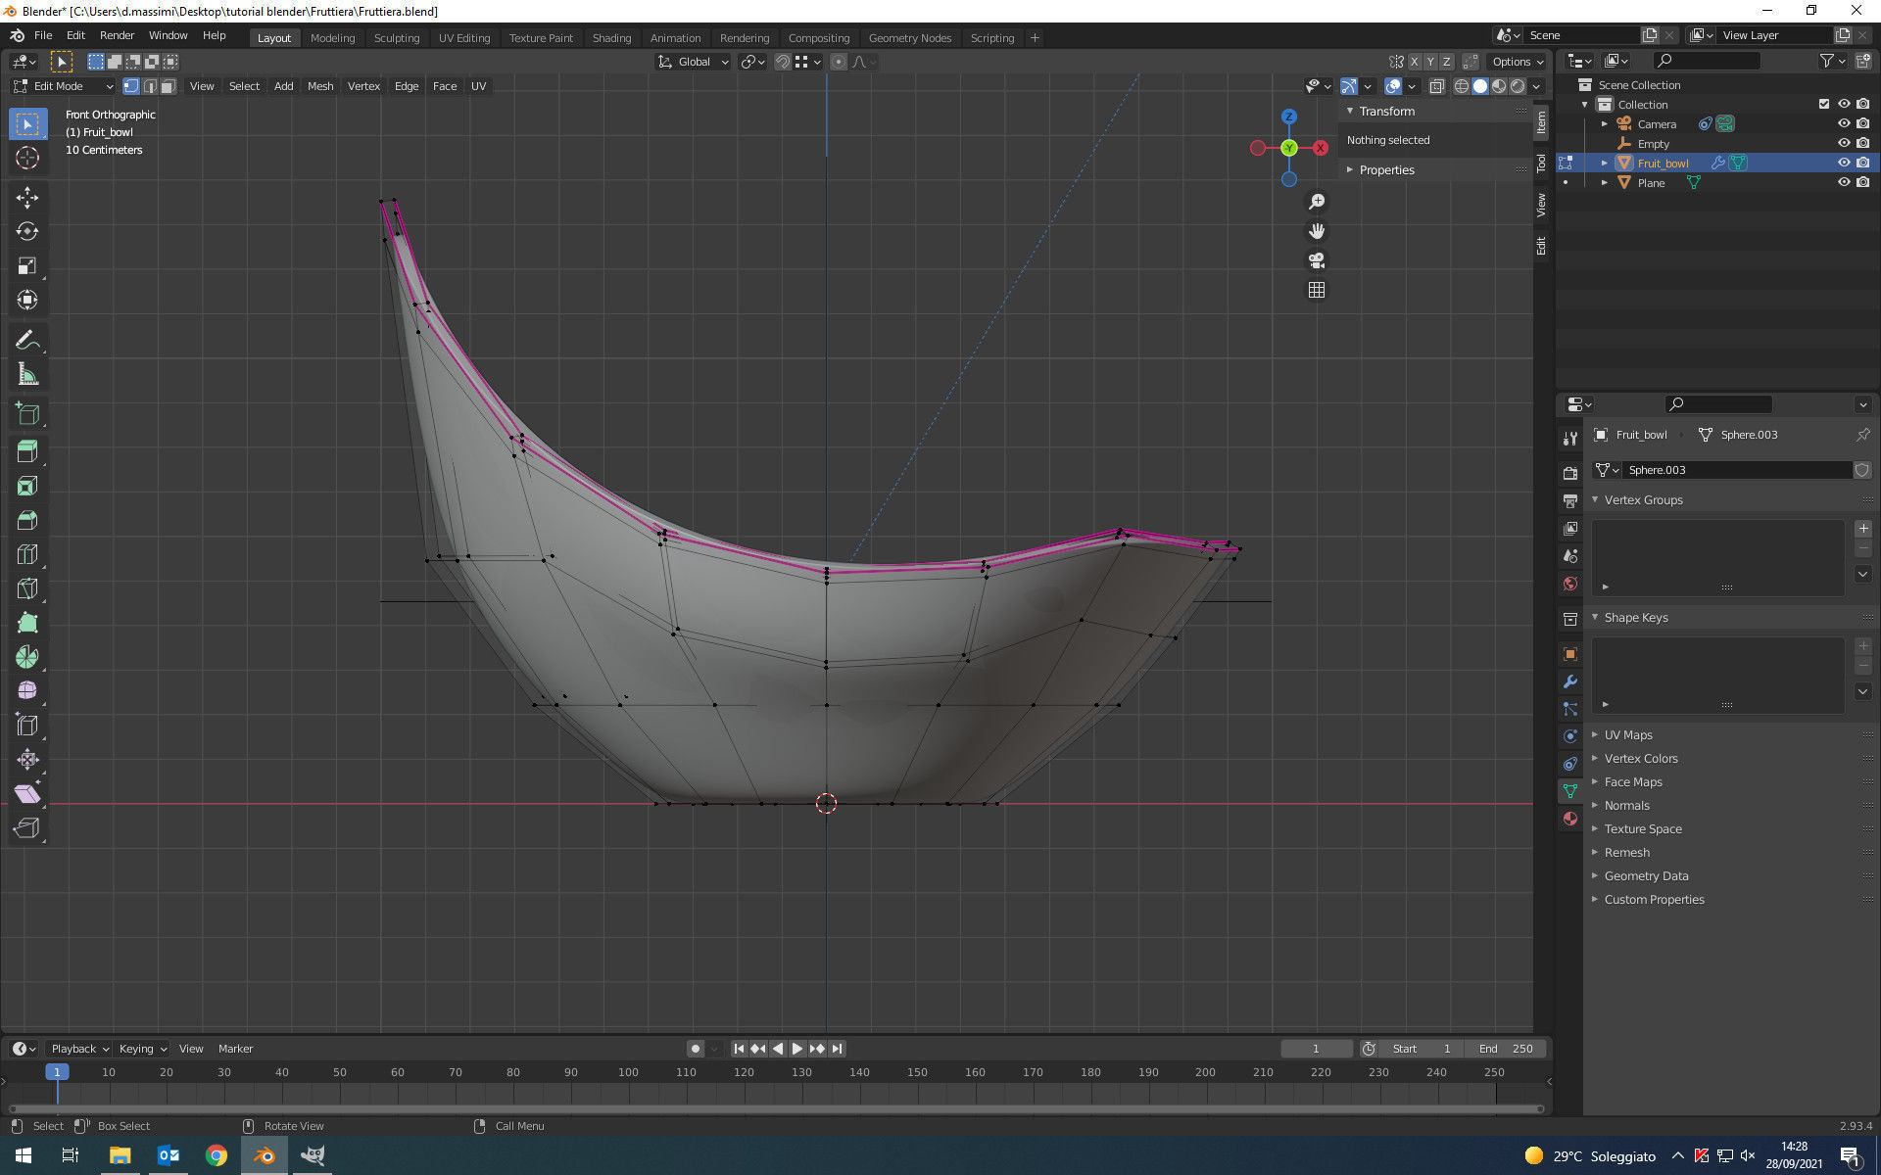The height and width of the screenshot is (1175, 1881).
Task: Open Outlook from Windows taskbar
Action: pos(169,1155)
